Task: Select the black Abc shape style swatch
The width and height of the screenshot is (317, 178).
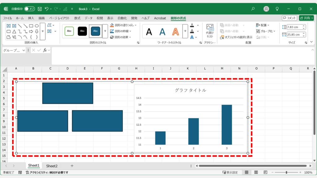Action: pos(82,31)
